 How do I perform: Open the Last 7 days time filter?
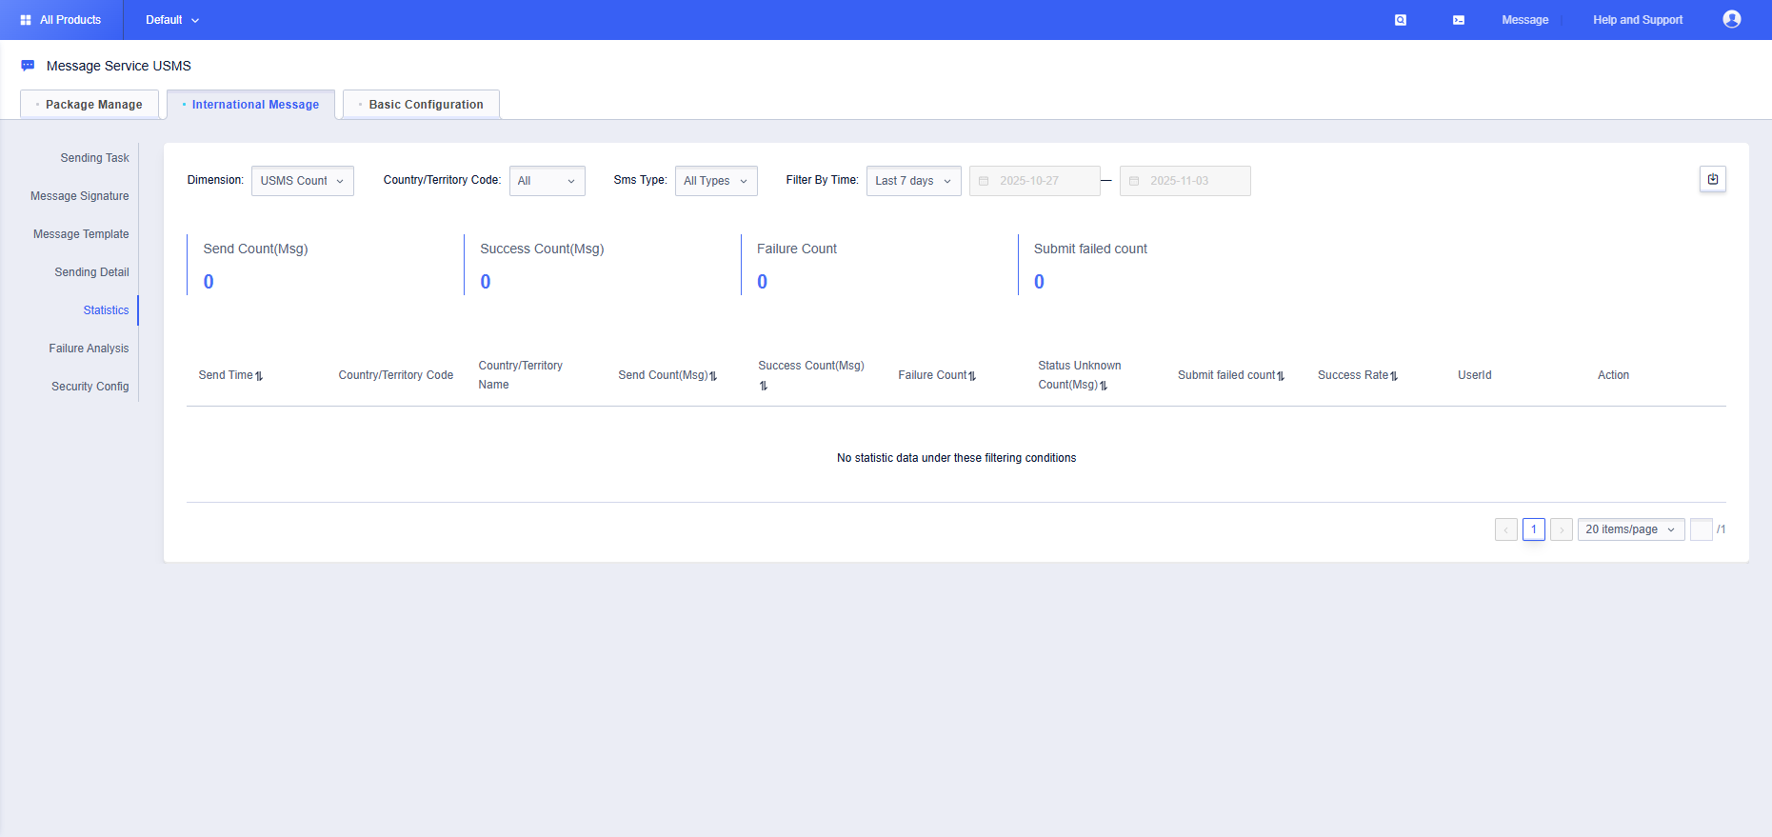pos(913,181)
